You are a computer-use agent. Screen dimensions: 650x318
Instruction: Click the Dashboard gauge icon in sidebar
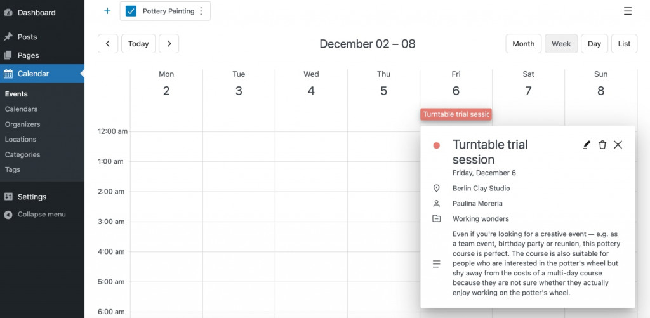point(8,13)
